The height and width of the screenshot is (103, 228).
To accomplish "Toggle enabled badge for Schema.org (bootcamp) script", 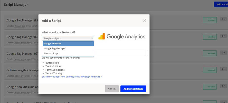I will point(210,70).
